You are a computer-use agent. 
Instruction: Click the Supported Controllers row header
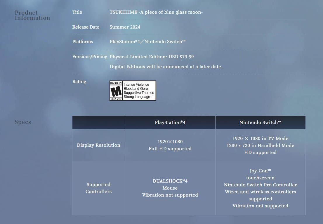98,188
